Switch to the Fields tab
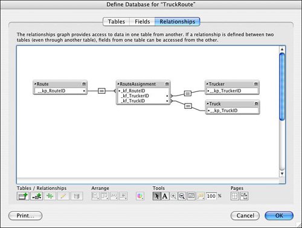The width and height of the screenshot is (302, 228). [x=143, y=22]
